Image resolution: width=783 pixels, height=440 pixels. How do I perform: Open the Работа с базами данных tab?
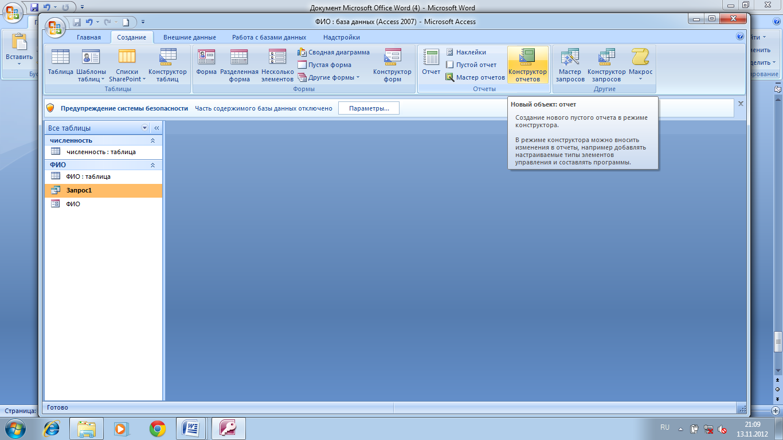(269, 37)
